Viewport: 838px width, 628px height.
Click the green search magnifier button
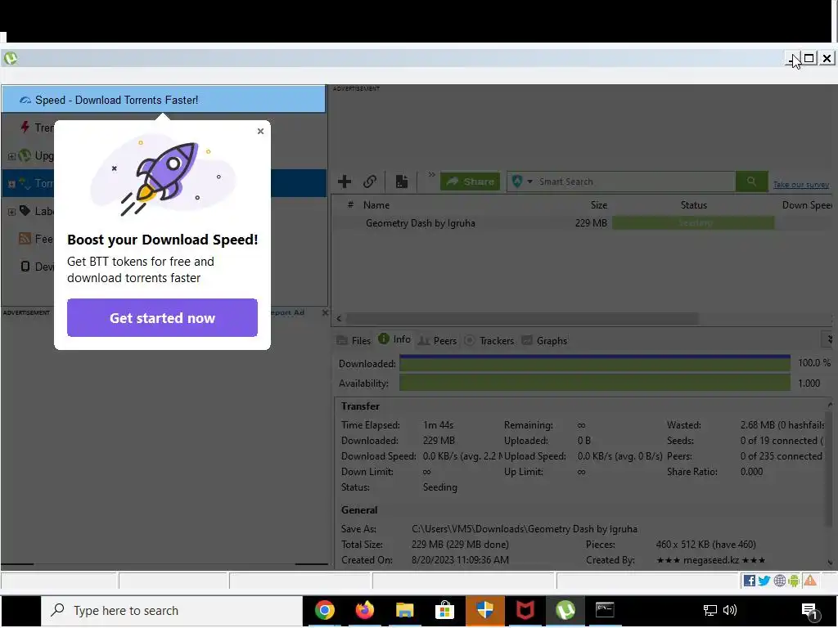751,182
